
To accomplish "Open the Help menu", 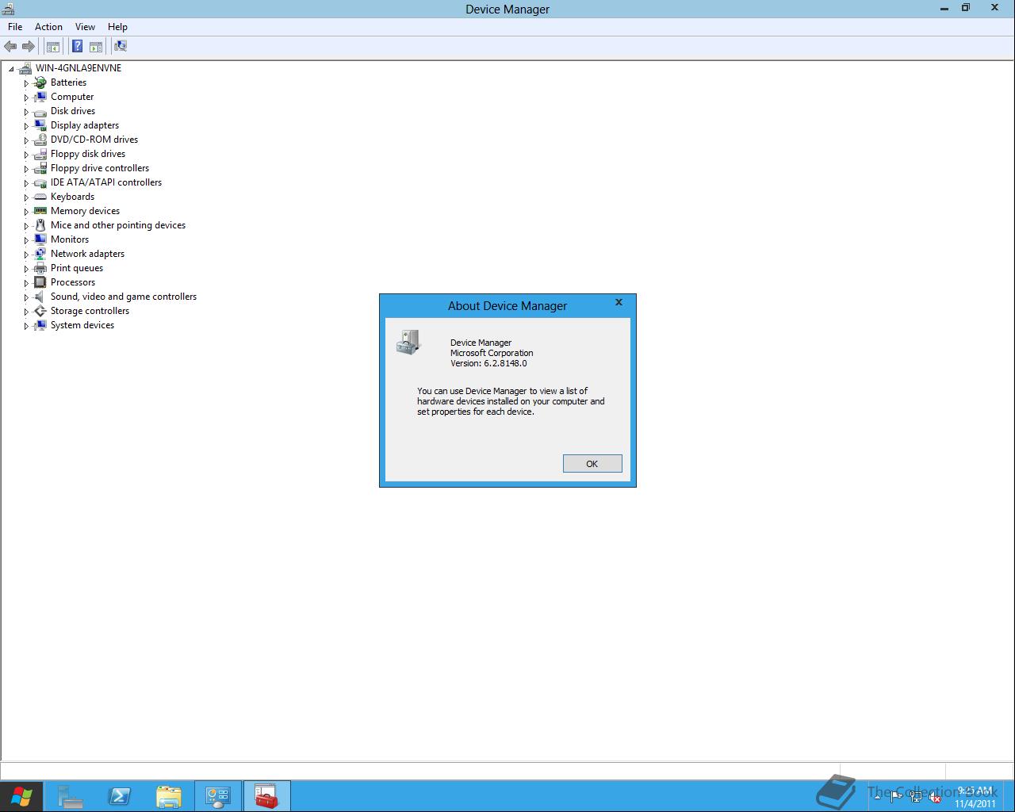I will click(117, 27).
